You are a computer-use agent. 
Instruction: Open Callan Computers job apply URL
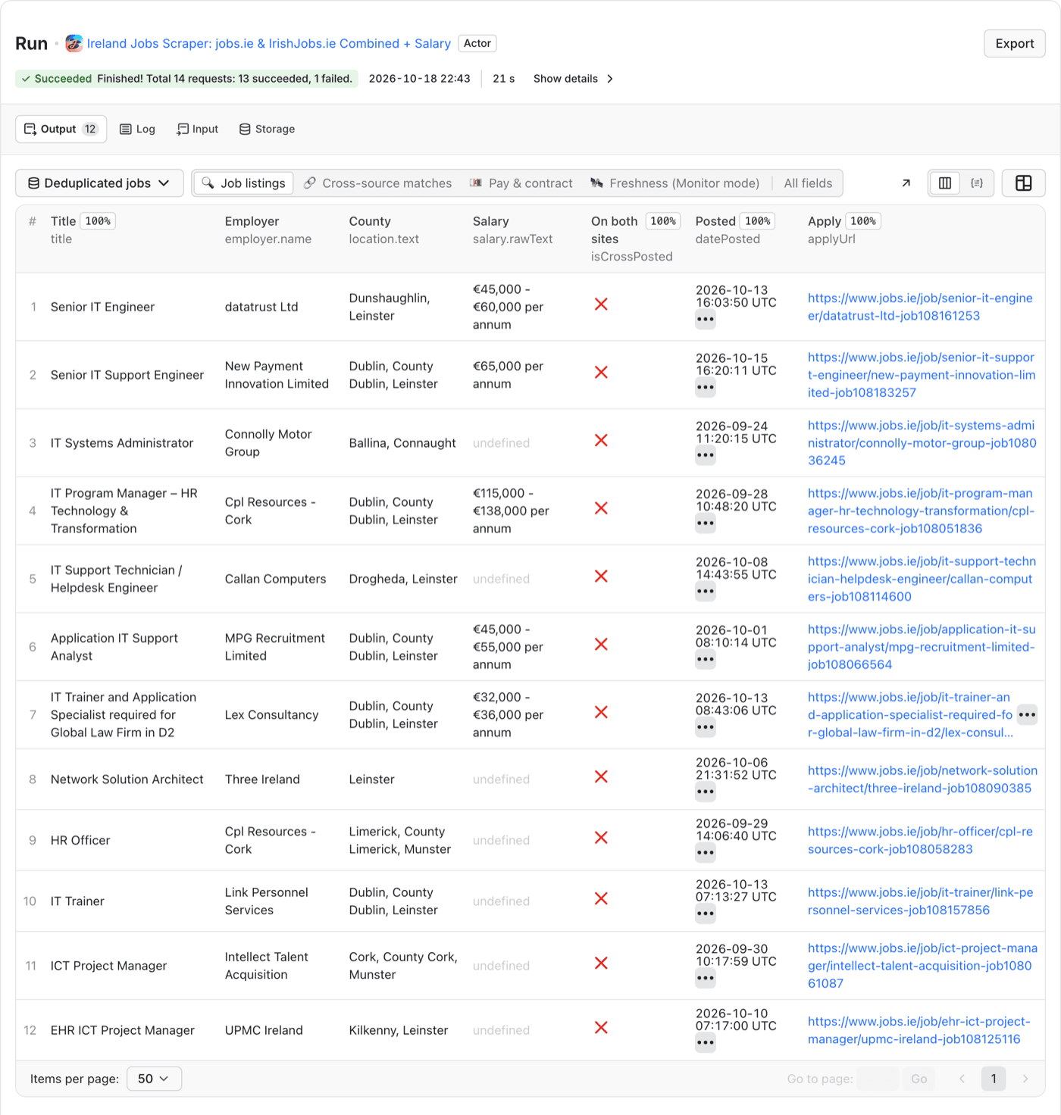coord(922,579)
